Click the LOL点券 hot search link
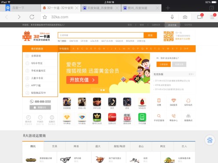Image resolution: width=218 pixels, height=163 pixels. point(94,41)
